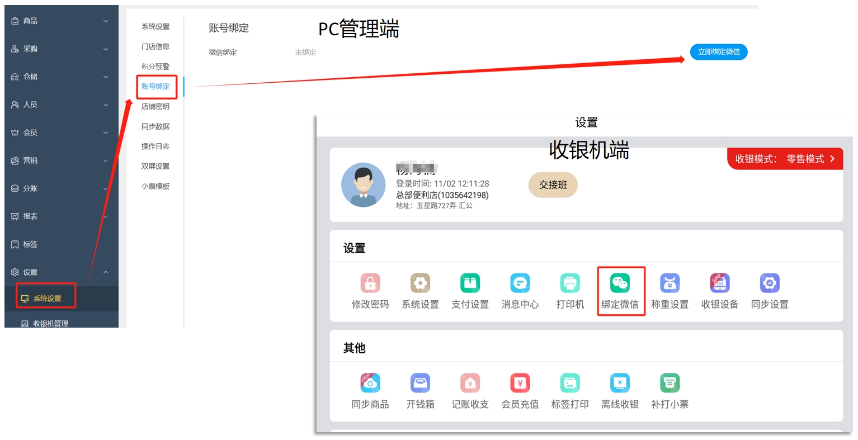This screenshot has width=858, height=440.
Task: Select 账号绑定 in settings submenu
Action: (x=155, y=87)
